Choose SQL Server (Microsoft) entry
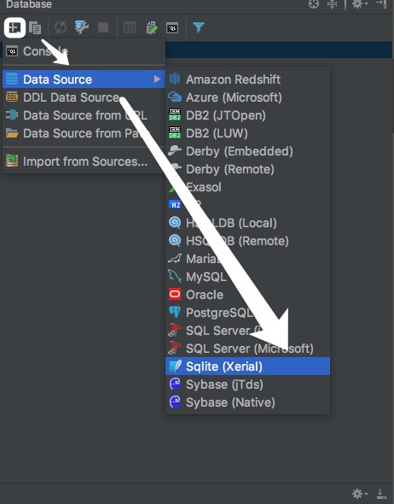The image size is (394, 504). click(x=247, y=349)
